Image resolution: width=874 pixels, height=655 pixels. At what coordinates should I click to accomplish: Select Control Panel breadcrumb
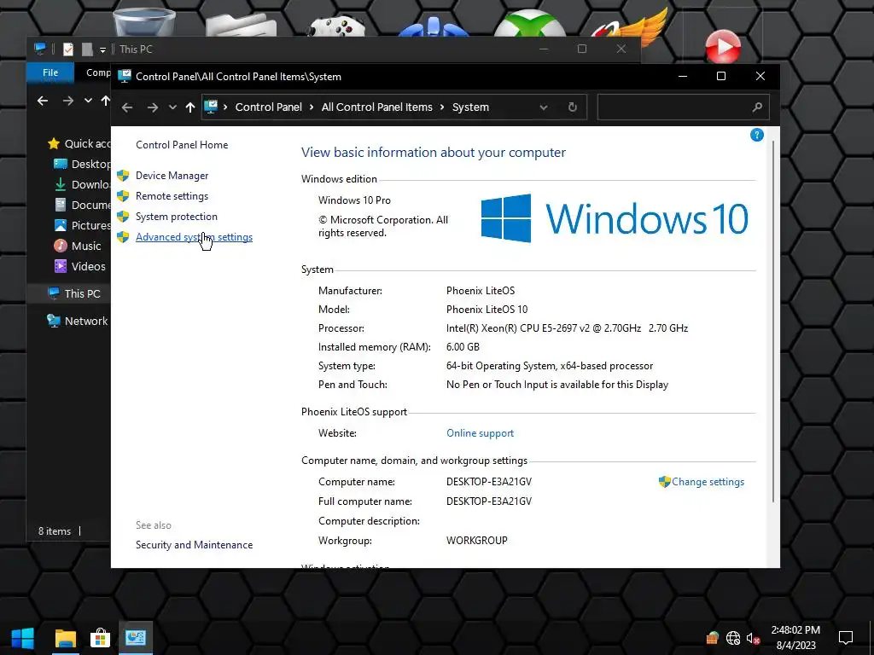point(269,107)
